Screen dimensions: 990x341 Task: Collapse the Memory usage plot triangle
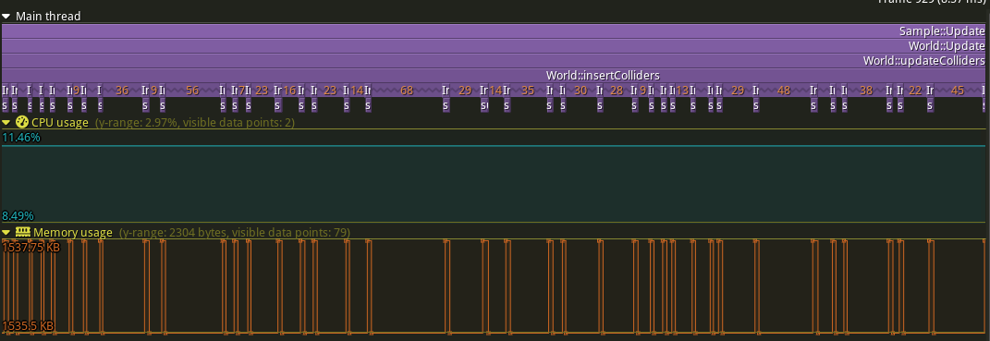[x=6, y=233]
